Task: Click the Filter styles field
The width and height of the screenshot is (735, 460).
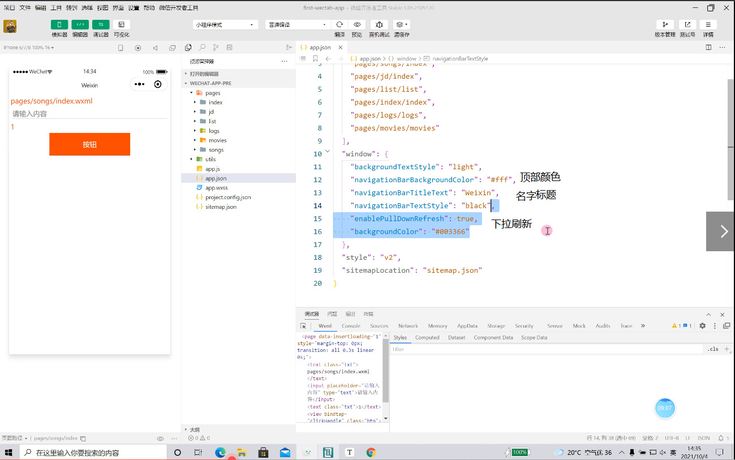Action: click(546, 349)
